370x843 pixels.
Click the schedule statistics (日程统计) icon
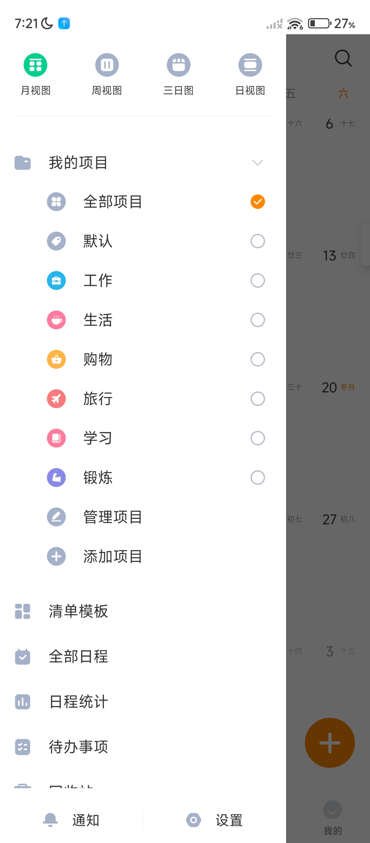(x=23, y=701)
